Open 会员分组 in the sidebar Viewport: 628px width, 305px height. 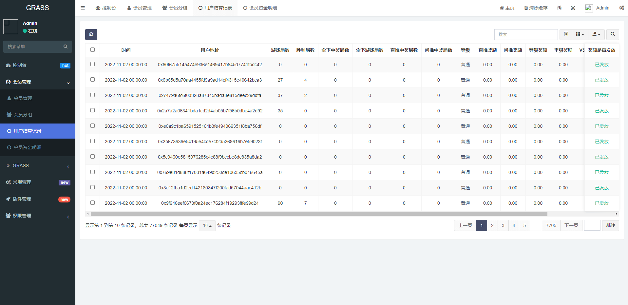[x=23, y=115]
